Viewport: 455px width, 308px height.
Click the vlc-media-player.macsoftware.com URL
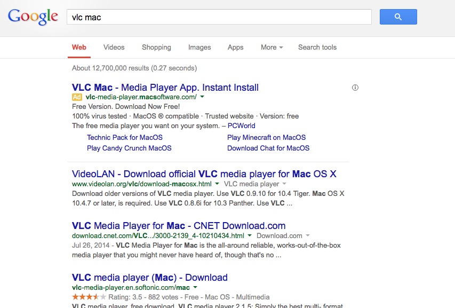(141, 97)
